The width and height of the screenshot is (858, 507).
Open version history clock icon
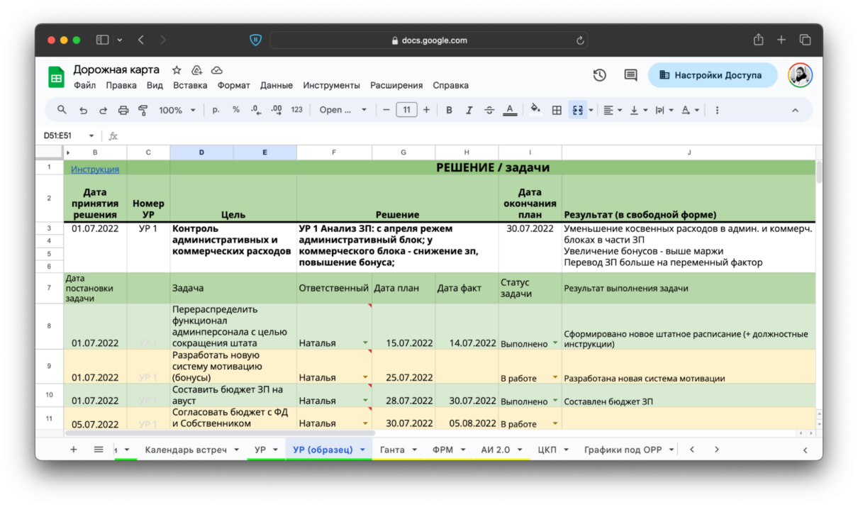(x=600, y=75)
